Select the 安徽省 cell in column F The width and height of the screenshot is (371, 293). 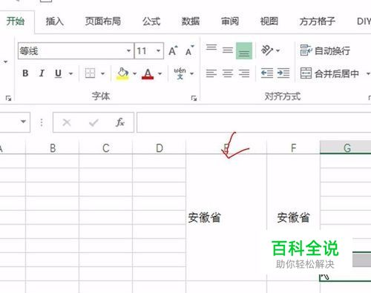tap(293, 217)
